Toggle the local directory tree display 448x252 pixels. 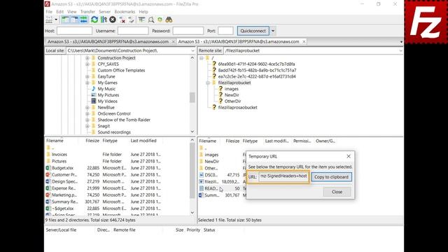point(65,20)
